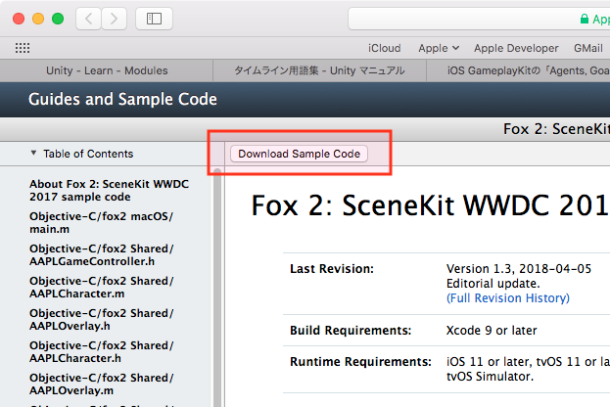Go forward with the Safari forward arrow
This screenshot has height=407, width=610.
click(114, 19)
